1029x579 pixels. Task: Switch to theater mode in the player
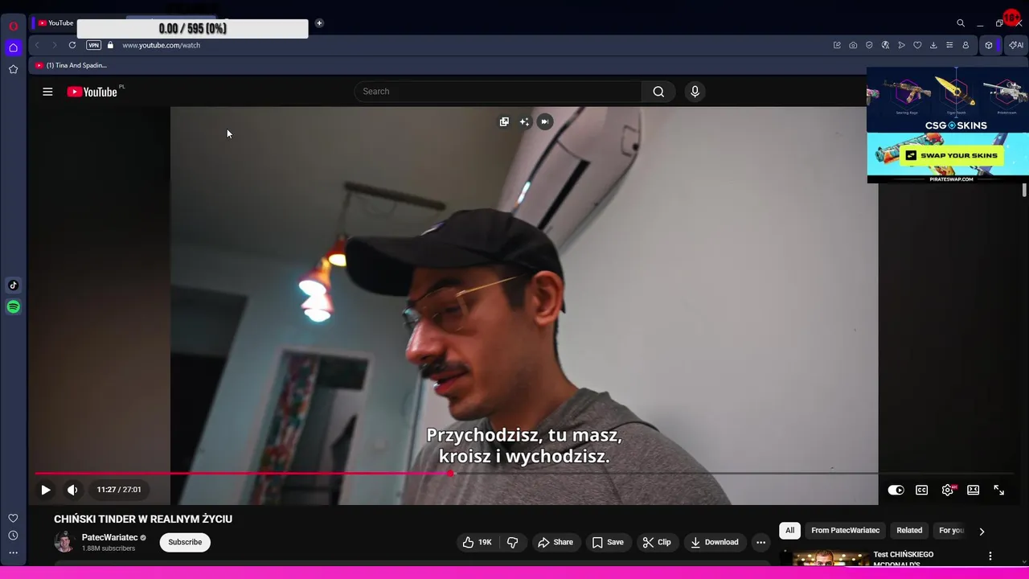click(974, 490)
